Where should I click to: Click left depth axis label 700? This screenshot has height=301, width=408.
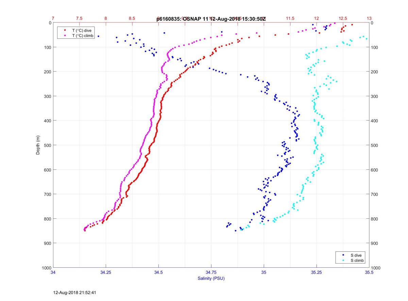coord(48,194)
